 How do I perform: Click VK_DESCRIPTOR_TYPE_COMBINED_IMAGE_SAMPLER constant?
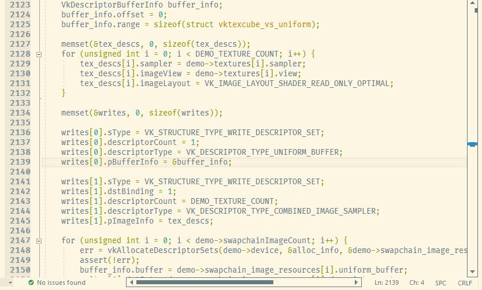coord(281,211)
